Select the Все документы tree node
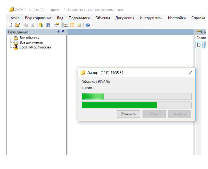This screenshot has width=208, height=169. 31,42
